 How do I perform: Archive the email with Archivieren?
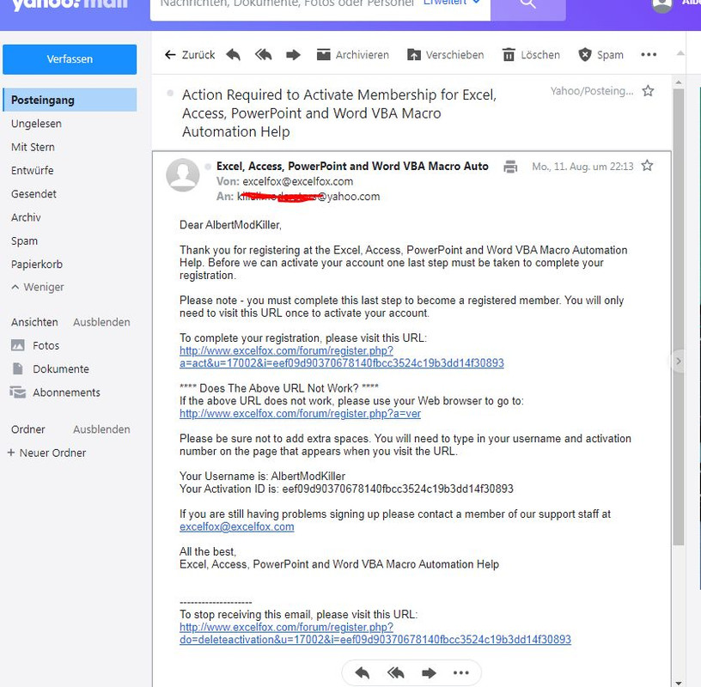click(353, 55)
